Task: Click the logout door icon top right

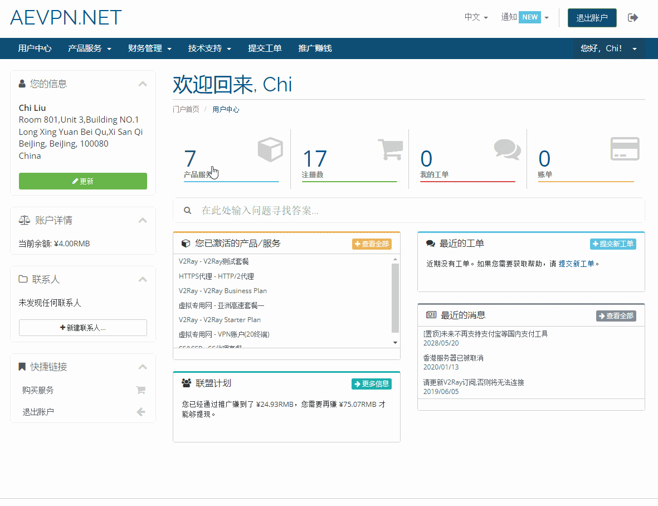Action: (633, 17)
